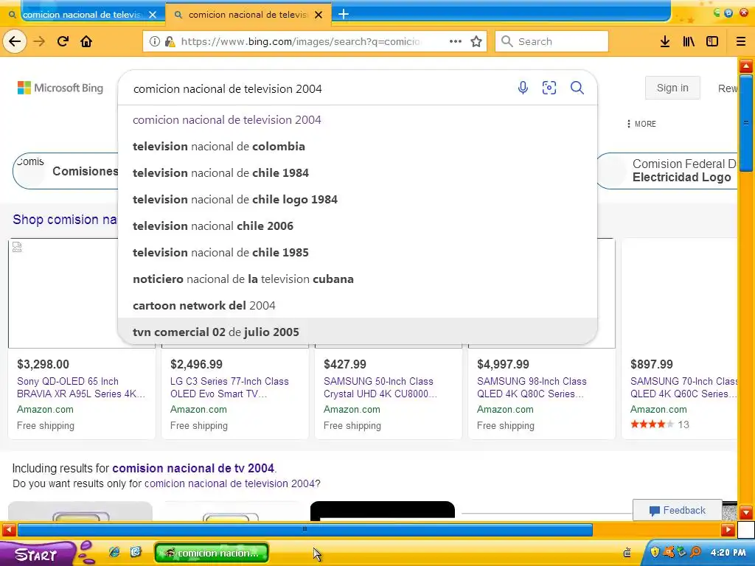
Task: Click the four-star rating on $897.99 item
Action: point(652,424)
